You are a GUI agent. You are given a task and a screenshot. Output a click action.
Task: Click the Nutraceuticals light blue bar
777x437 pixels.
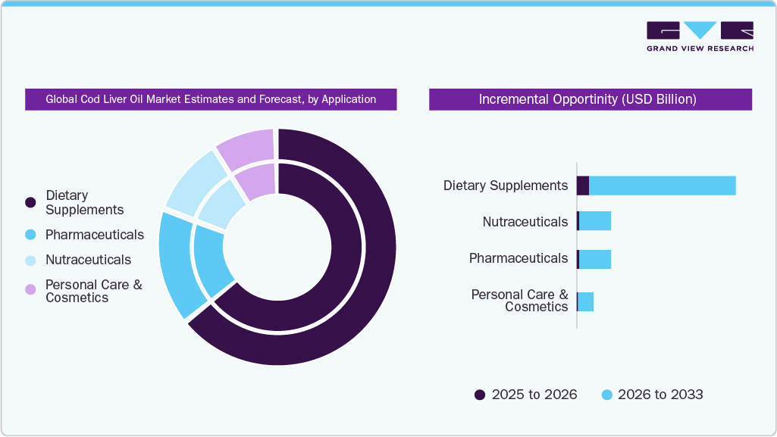(x=594, y=220)
